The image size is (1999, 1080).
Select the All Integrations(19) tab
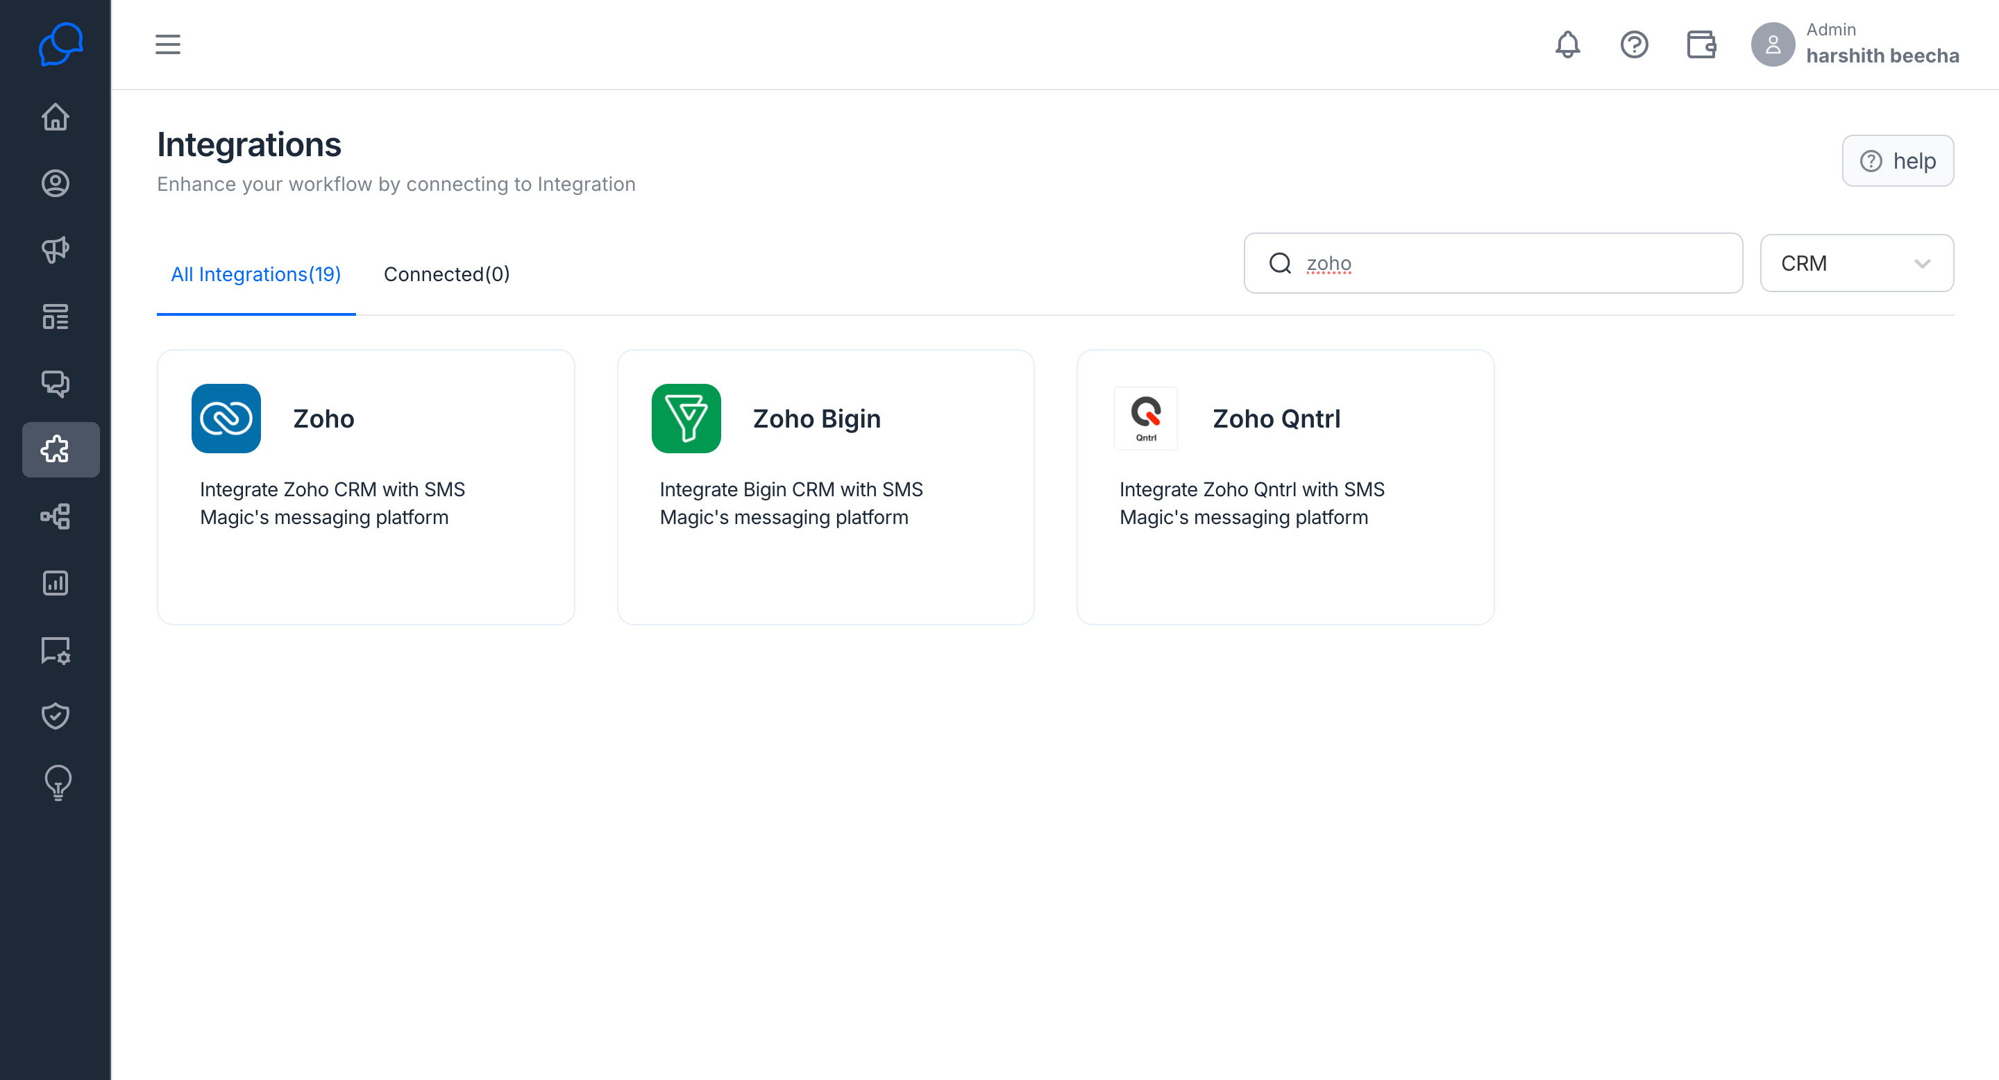click(256, 275)
